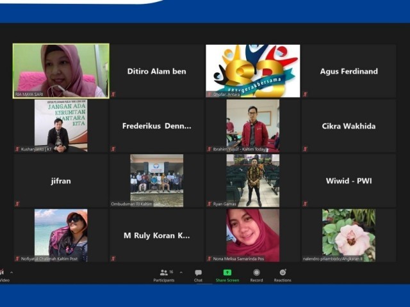Expand the arrow next to Participants
The image size is (410, 307).
point(181,272)
